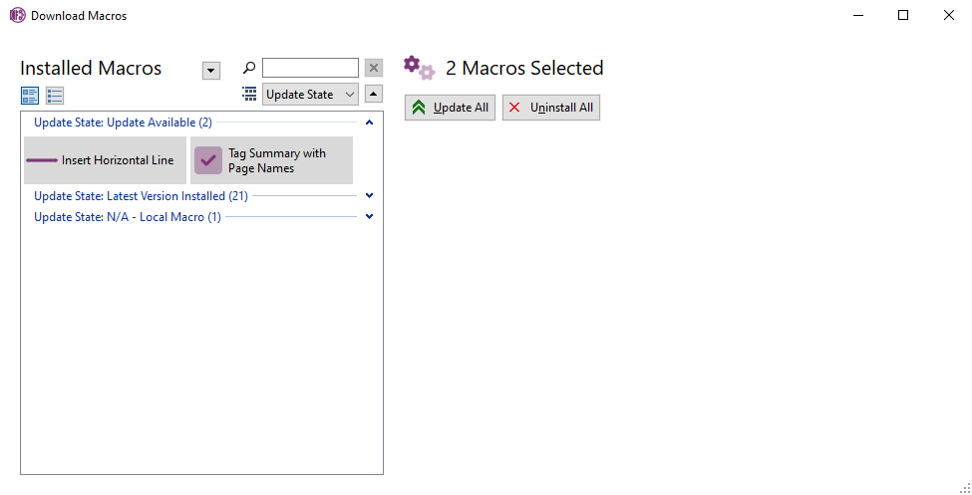This screenshot has height=495, width=972.
Task: Open the Installed Macros dropdown arrow
Action: pos(210,70)
